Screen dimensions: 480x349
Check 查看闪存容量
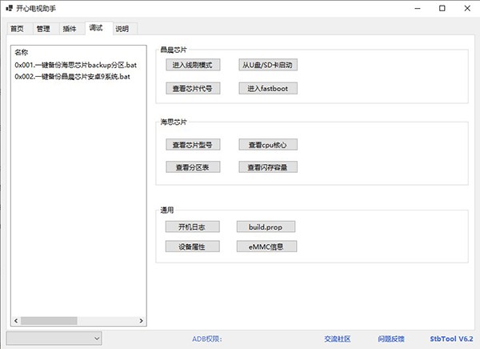coord(268,167)
